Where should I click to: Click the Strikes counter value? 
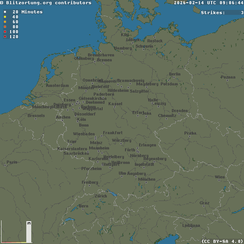[x=242, y=13]
